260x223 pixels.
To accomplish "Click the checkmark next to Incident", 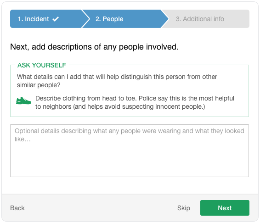I will [56, 19].
